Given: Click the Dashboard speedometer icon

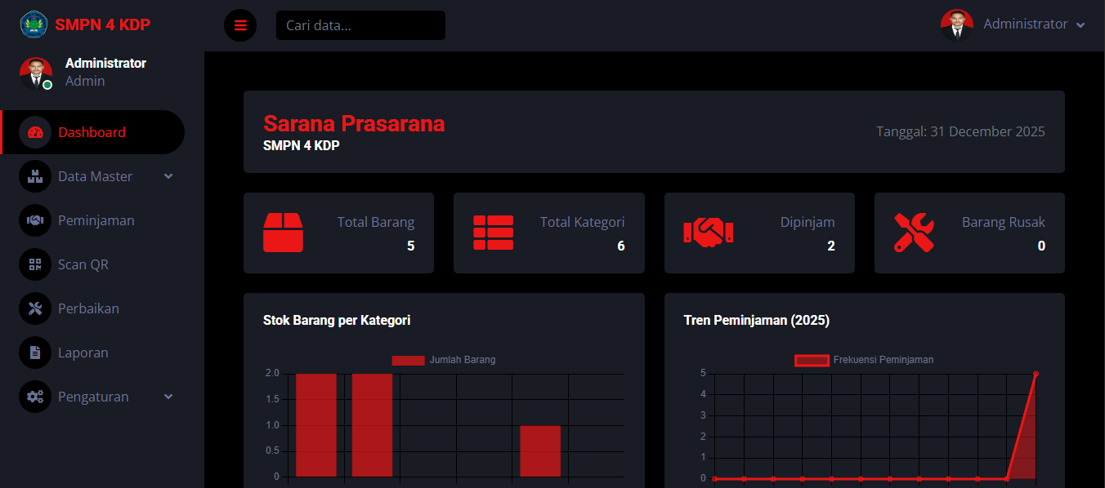Looking at the screenshot, I should [x=35, y=132].
